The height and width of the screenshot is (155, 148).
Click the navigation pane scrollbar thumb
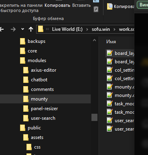[x=94, y=117]
